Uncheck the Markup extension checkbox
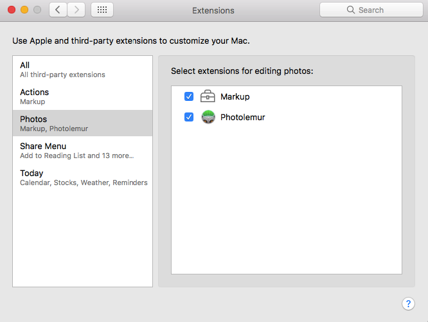This screenshot has width=428, height=322. (x=189, y=96)
